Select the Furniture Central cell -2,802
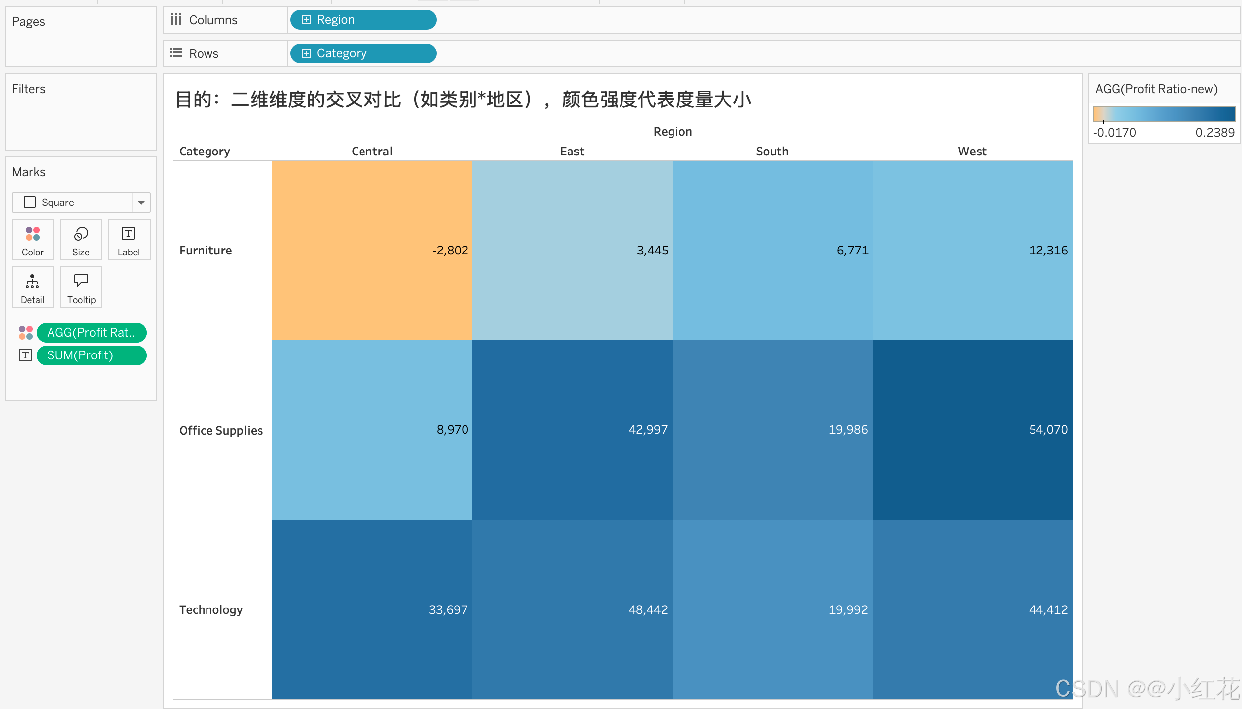Image resolution: width=1242 pixels, height=709 pixels. click(x=372, y=250)
